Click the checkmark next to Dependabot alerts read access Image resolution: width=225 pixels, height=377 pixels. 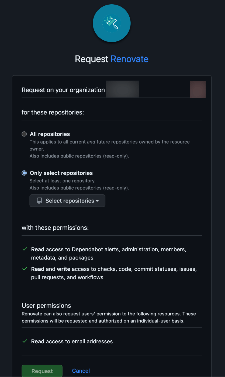point(25,249)
